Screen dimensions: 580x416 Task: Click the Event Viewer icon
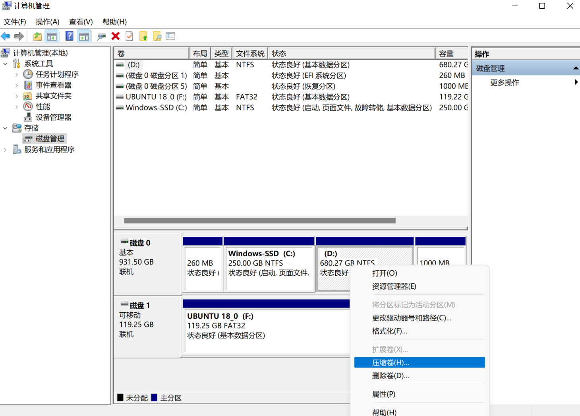(28, 85)
